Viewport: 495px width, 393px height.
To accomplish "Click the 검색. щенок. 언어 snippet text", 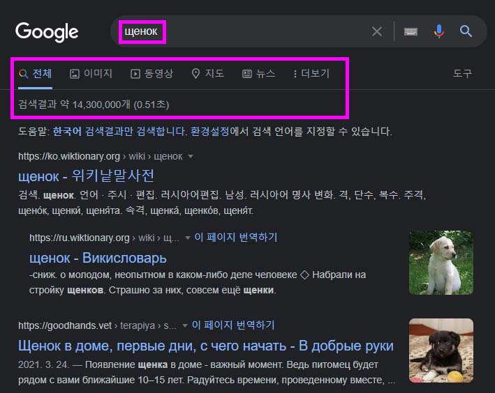I will [x=222, y=202].
